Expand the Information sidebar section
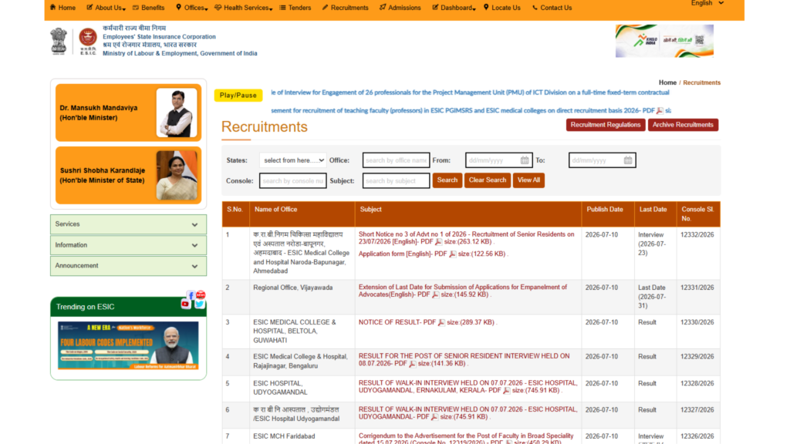Image resolution: width=790 pixels, height=444 pixels. click(129, 245)
